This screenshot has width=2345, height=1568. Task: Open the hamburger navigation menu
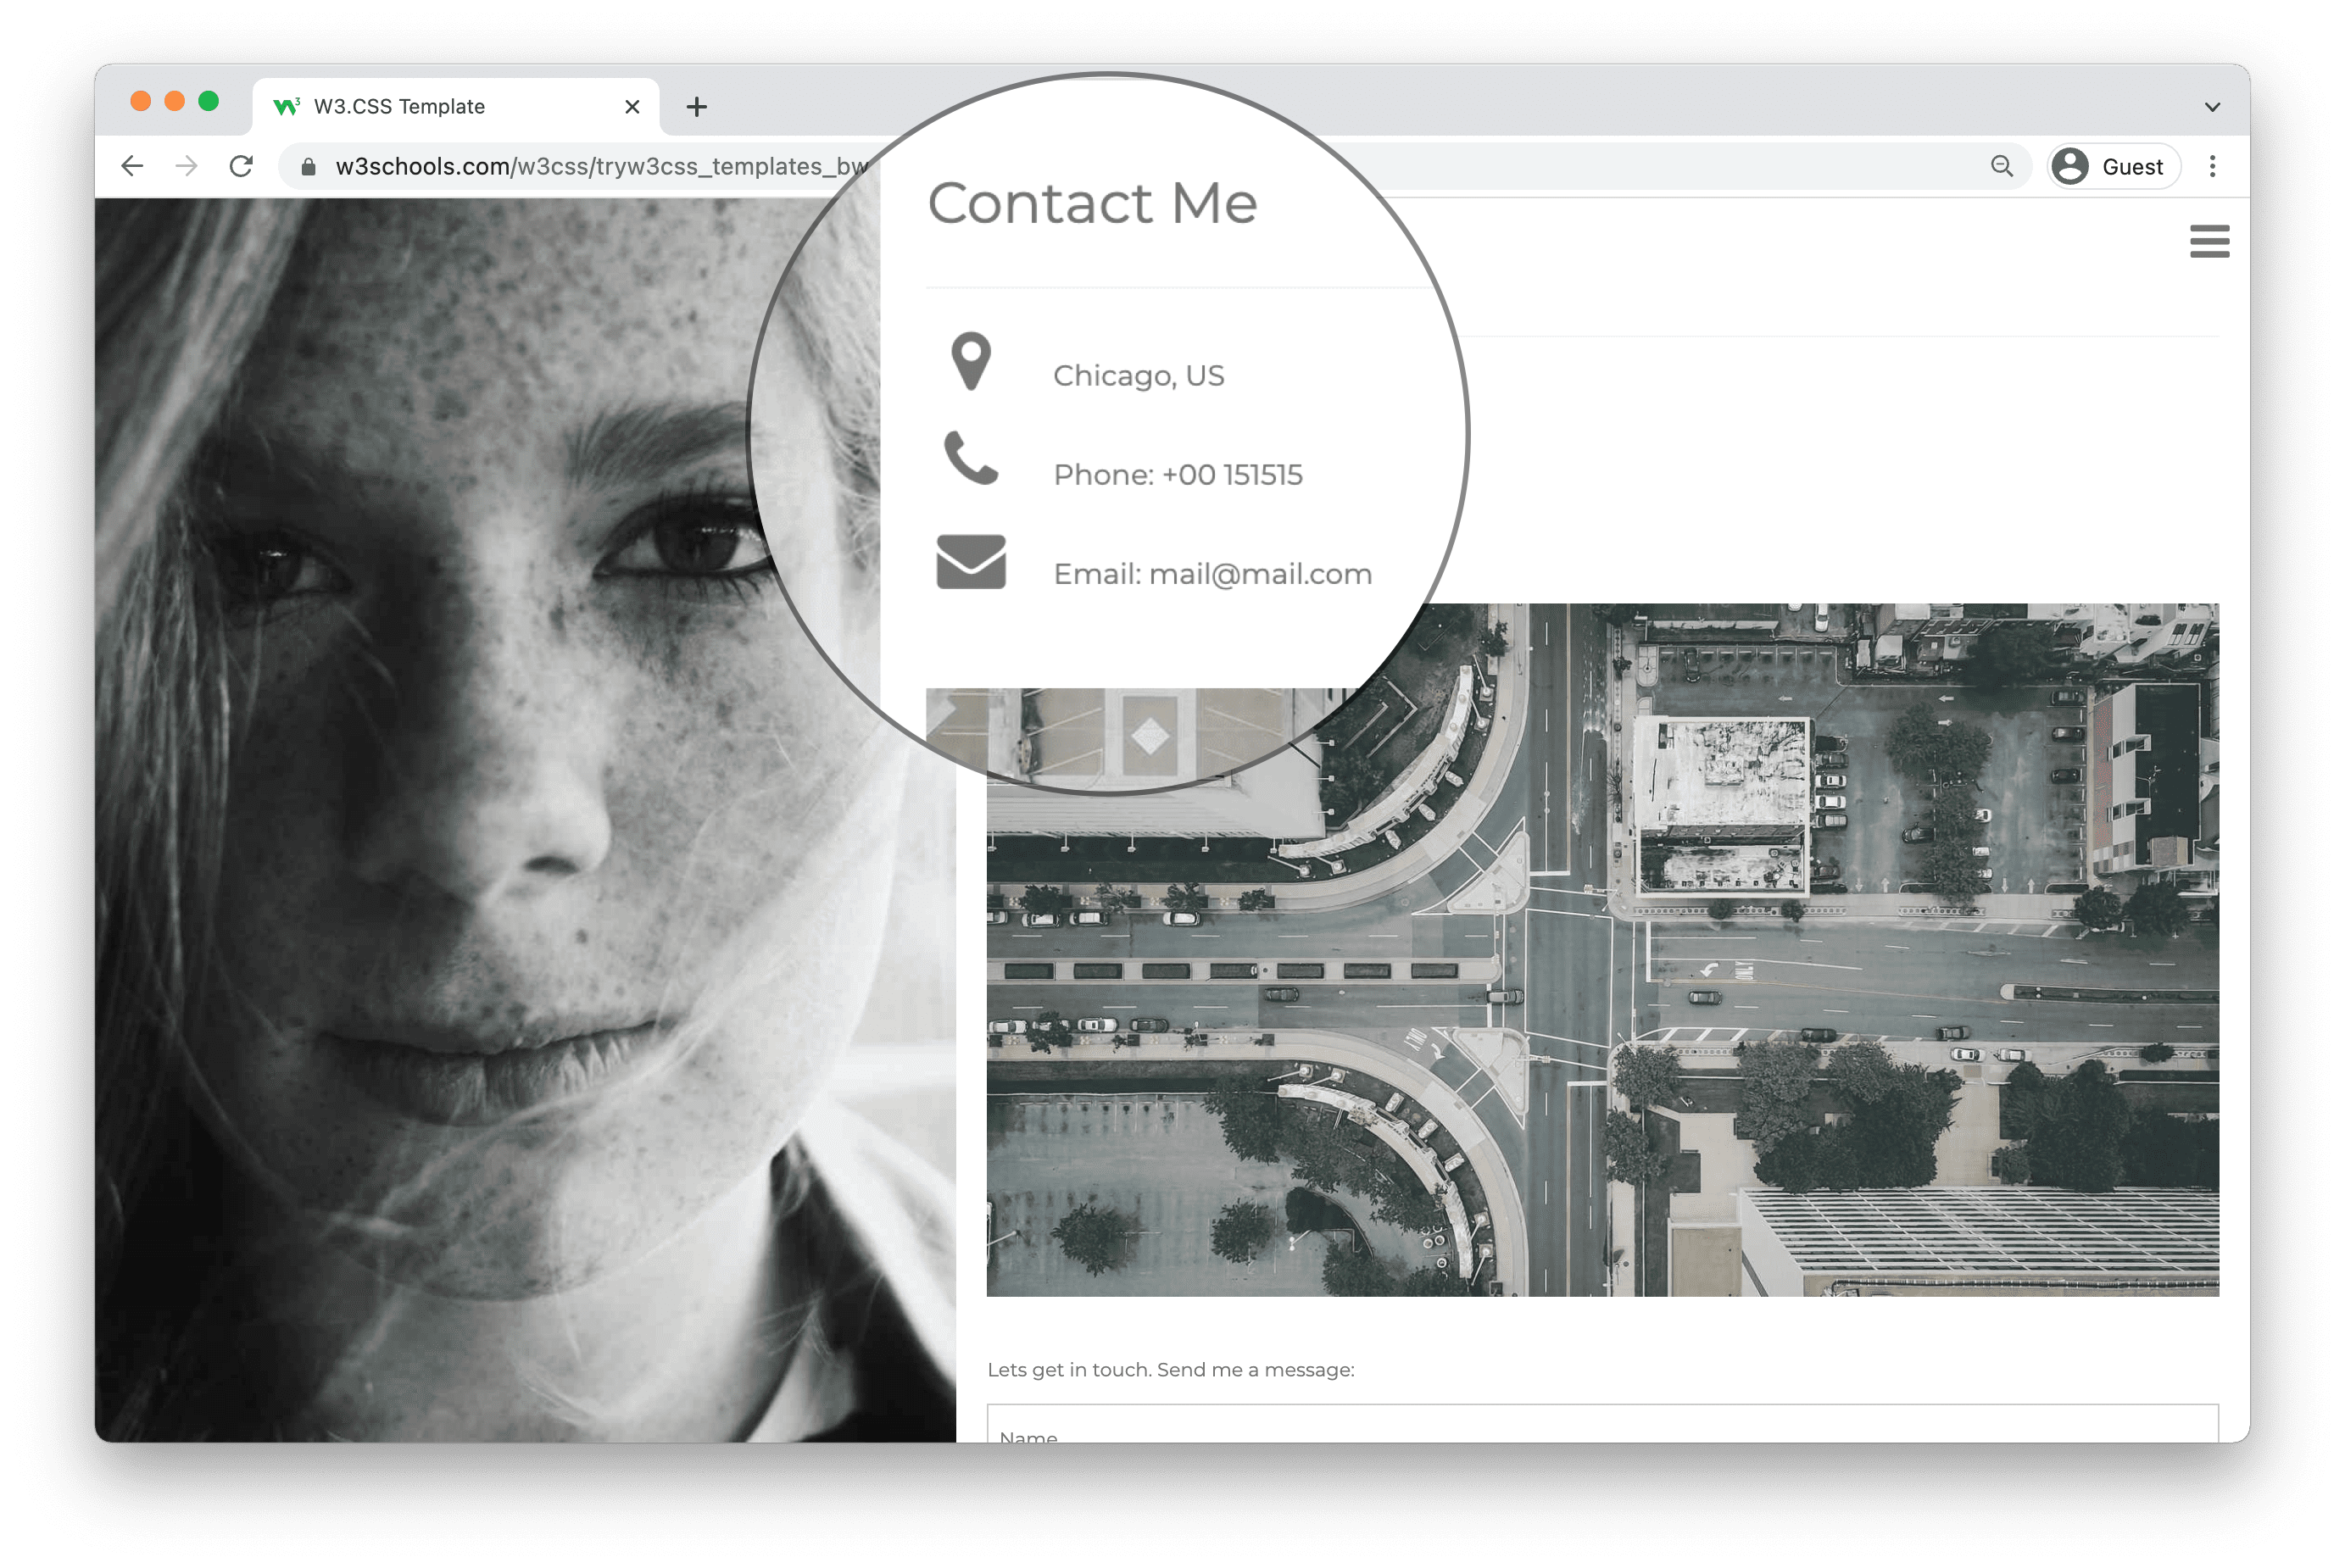[2210, 241]
